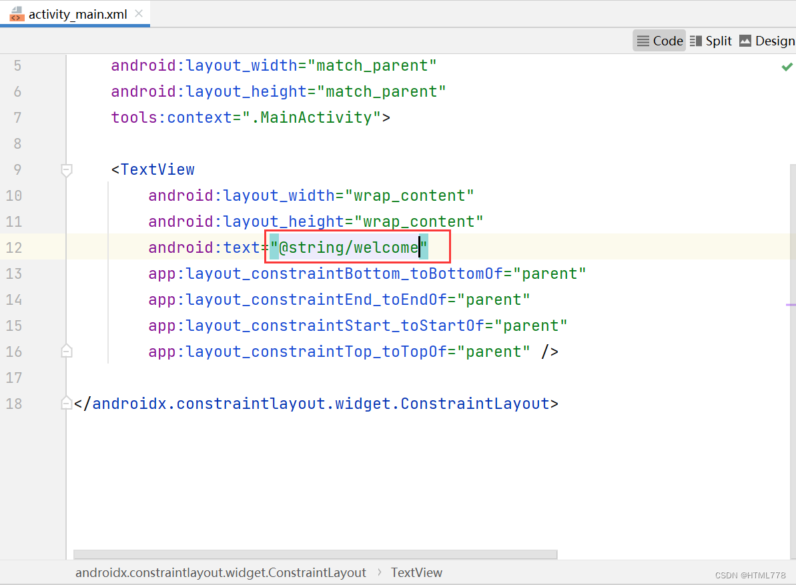Click the fold end marker on line 18
The width and height of the screenshot is (796, 585).
67,403
